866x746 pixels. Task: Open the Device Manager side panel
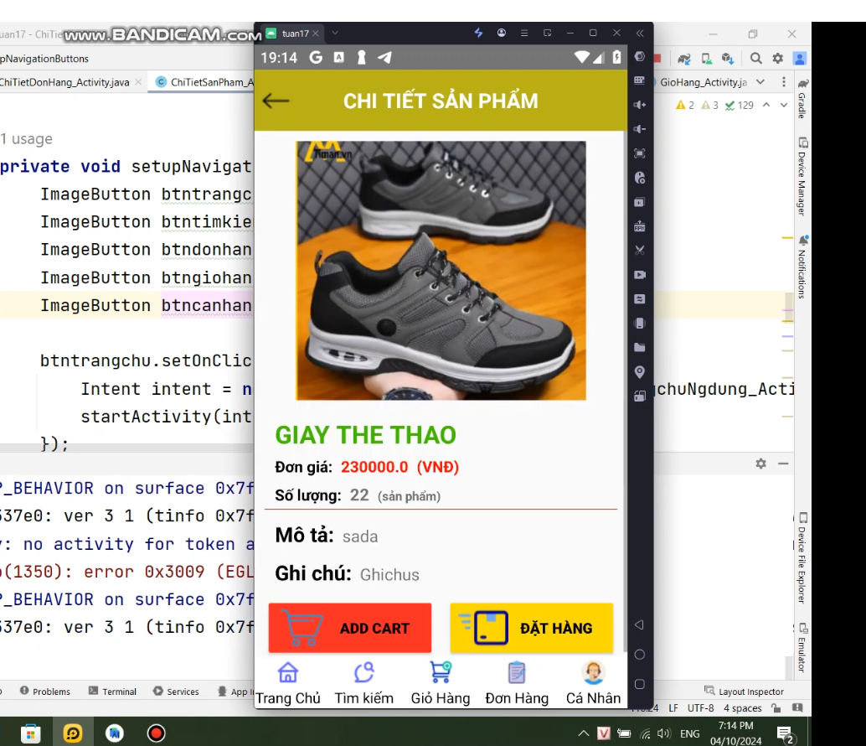click(802, 176)
